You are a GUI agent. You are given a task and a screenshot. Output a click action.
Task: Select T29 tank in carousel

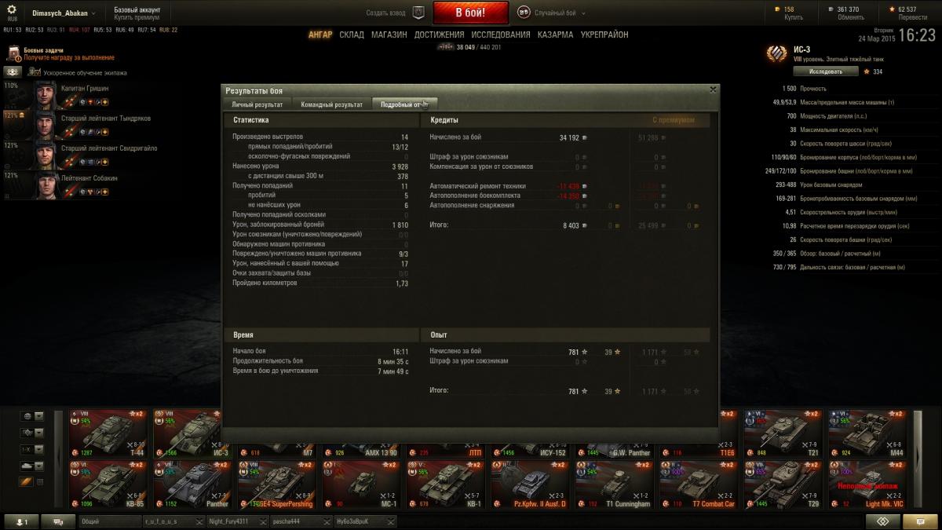(x=783, y=484)
